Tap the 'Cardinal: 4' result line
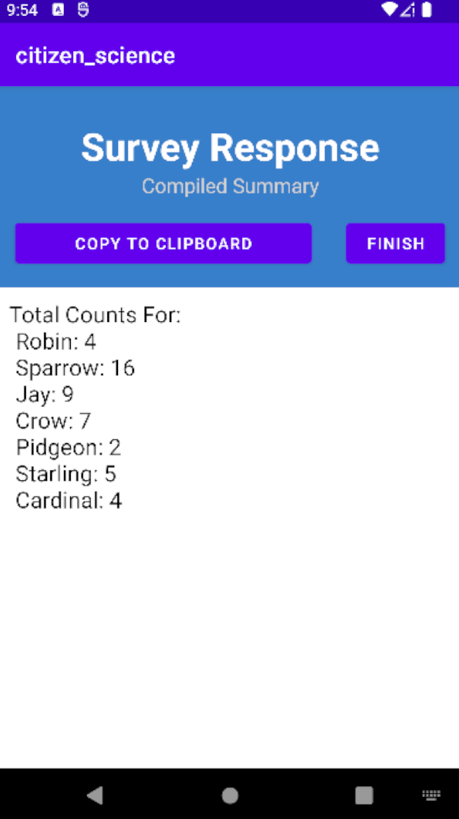 (69, 501)
